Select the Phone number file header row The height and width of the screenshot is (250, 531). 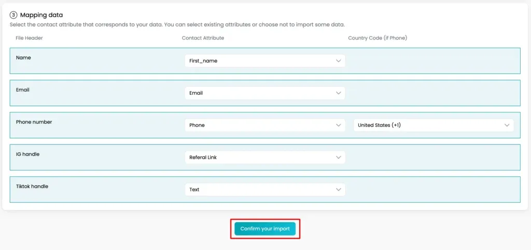265,125
